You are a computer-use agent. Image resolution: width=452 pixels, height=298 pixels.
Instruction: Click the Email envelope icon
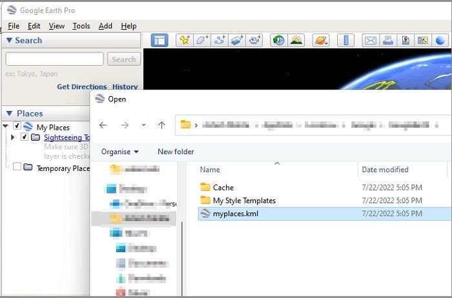click(370, 40)
